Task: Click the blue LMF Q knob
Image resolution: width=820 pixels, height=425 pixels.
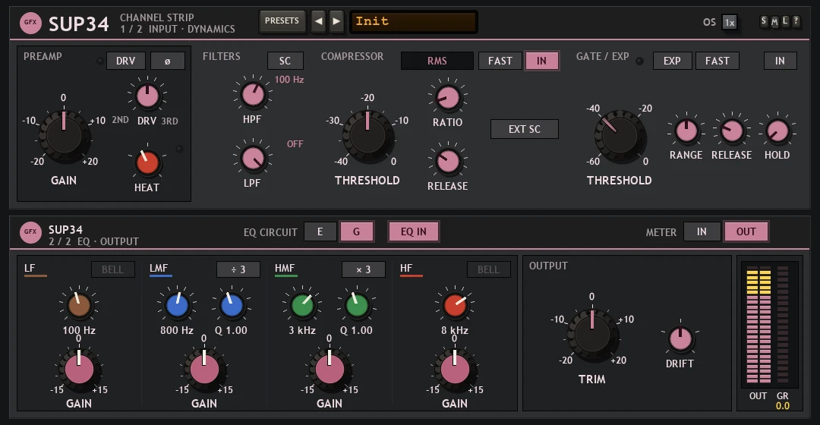Action: pyautogui.click(x=232, y=306)
